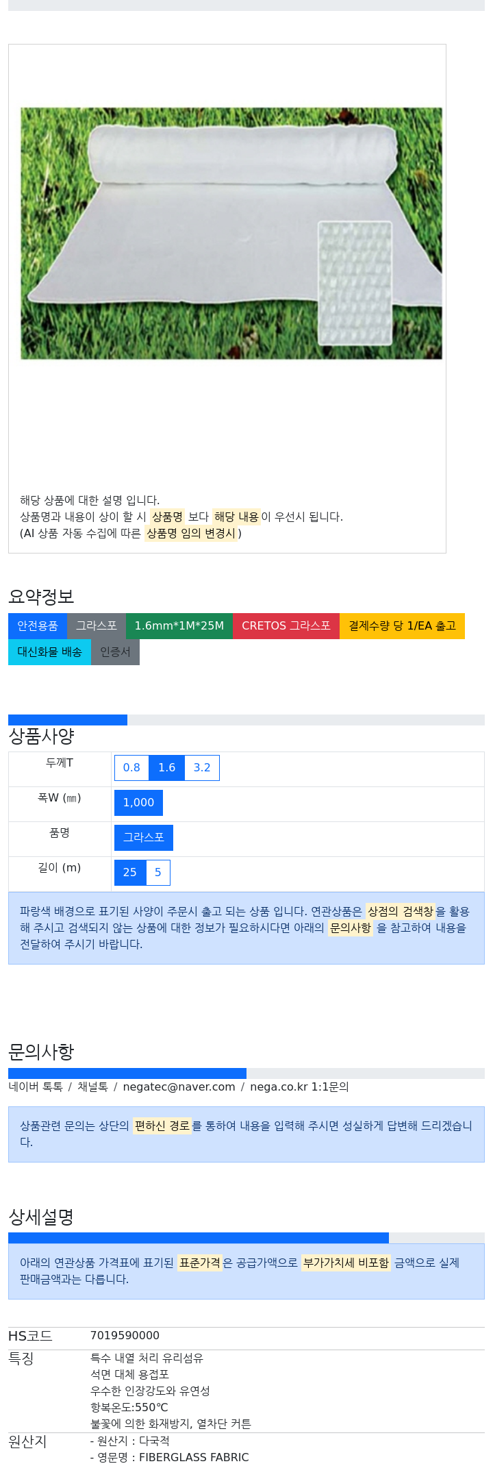Choose the 5 m length option
The image size is (493, 1466).
coord(158,873)
